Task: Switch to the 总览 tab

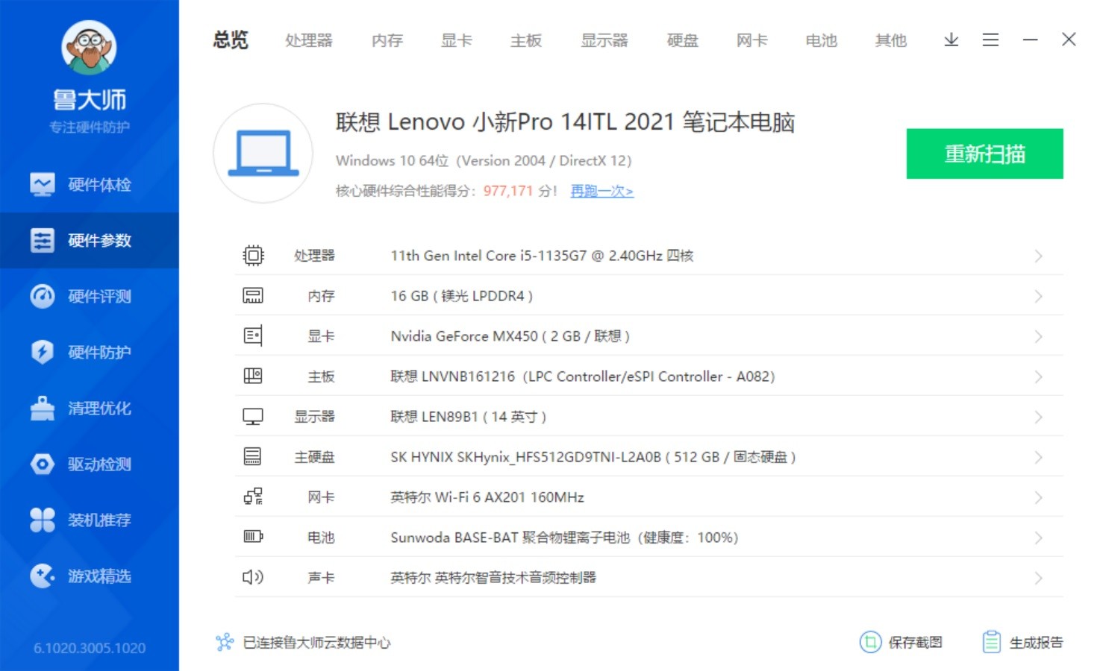Action: tap(231, 40)
